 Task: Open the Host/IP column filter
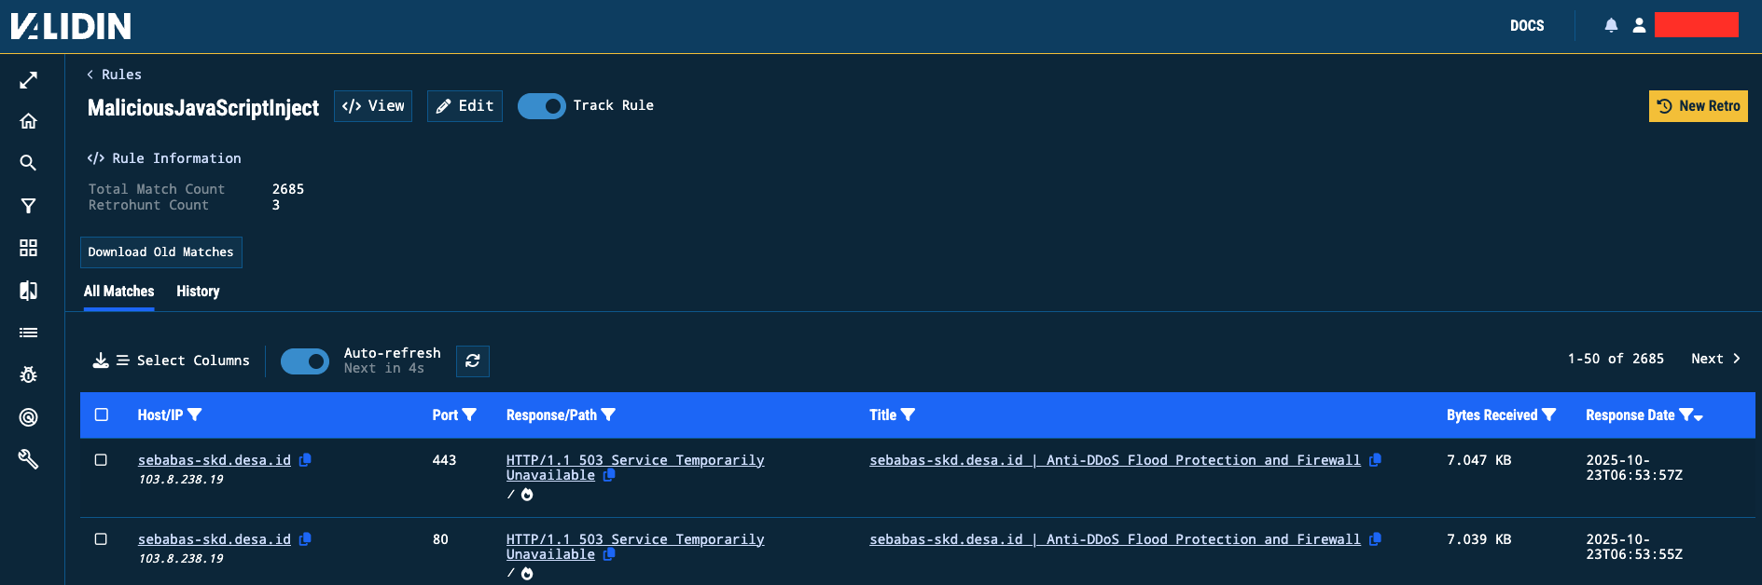pos(195,415)
